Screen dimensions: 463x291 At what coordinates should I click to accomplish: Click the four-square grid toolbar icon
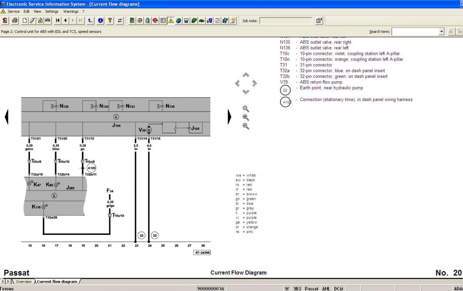[140, 21]
